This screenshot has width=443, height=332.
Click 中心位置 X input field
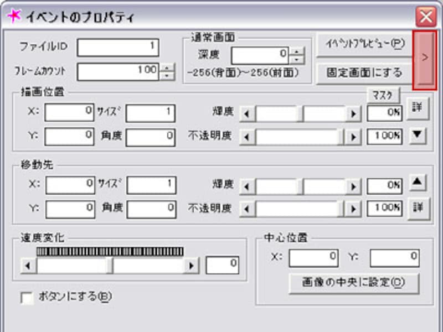313,258
